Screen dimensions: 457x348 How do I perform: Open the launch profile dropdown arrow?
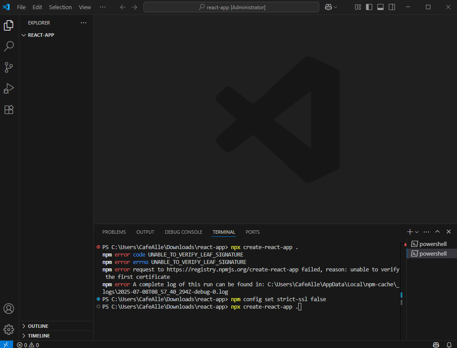(x=417, y=232)
